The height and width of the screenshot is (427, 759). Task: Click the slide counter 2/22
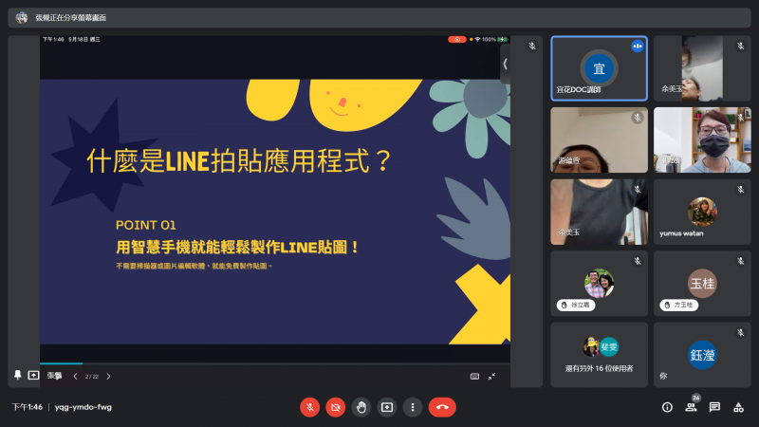[x=91, y=376]
